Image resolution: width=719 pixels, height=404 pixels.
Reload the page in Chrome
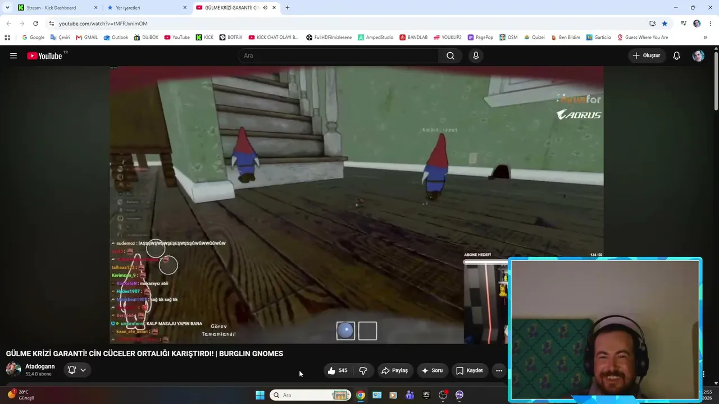[x=35, y=24]
